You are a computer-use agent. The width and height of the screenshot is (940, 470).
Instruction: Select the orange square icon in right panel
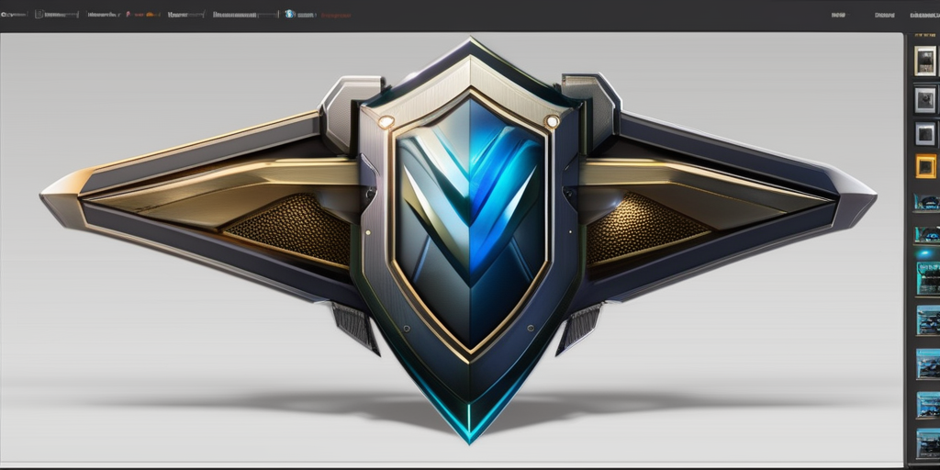pos(925,166)
